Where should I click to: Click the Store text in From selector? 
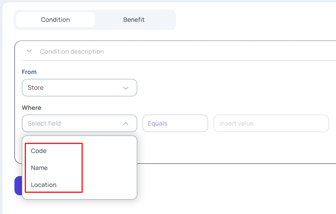[35, 88]
